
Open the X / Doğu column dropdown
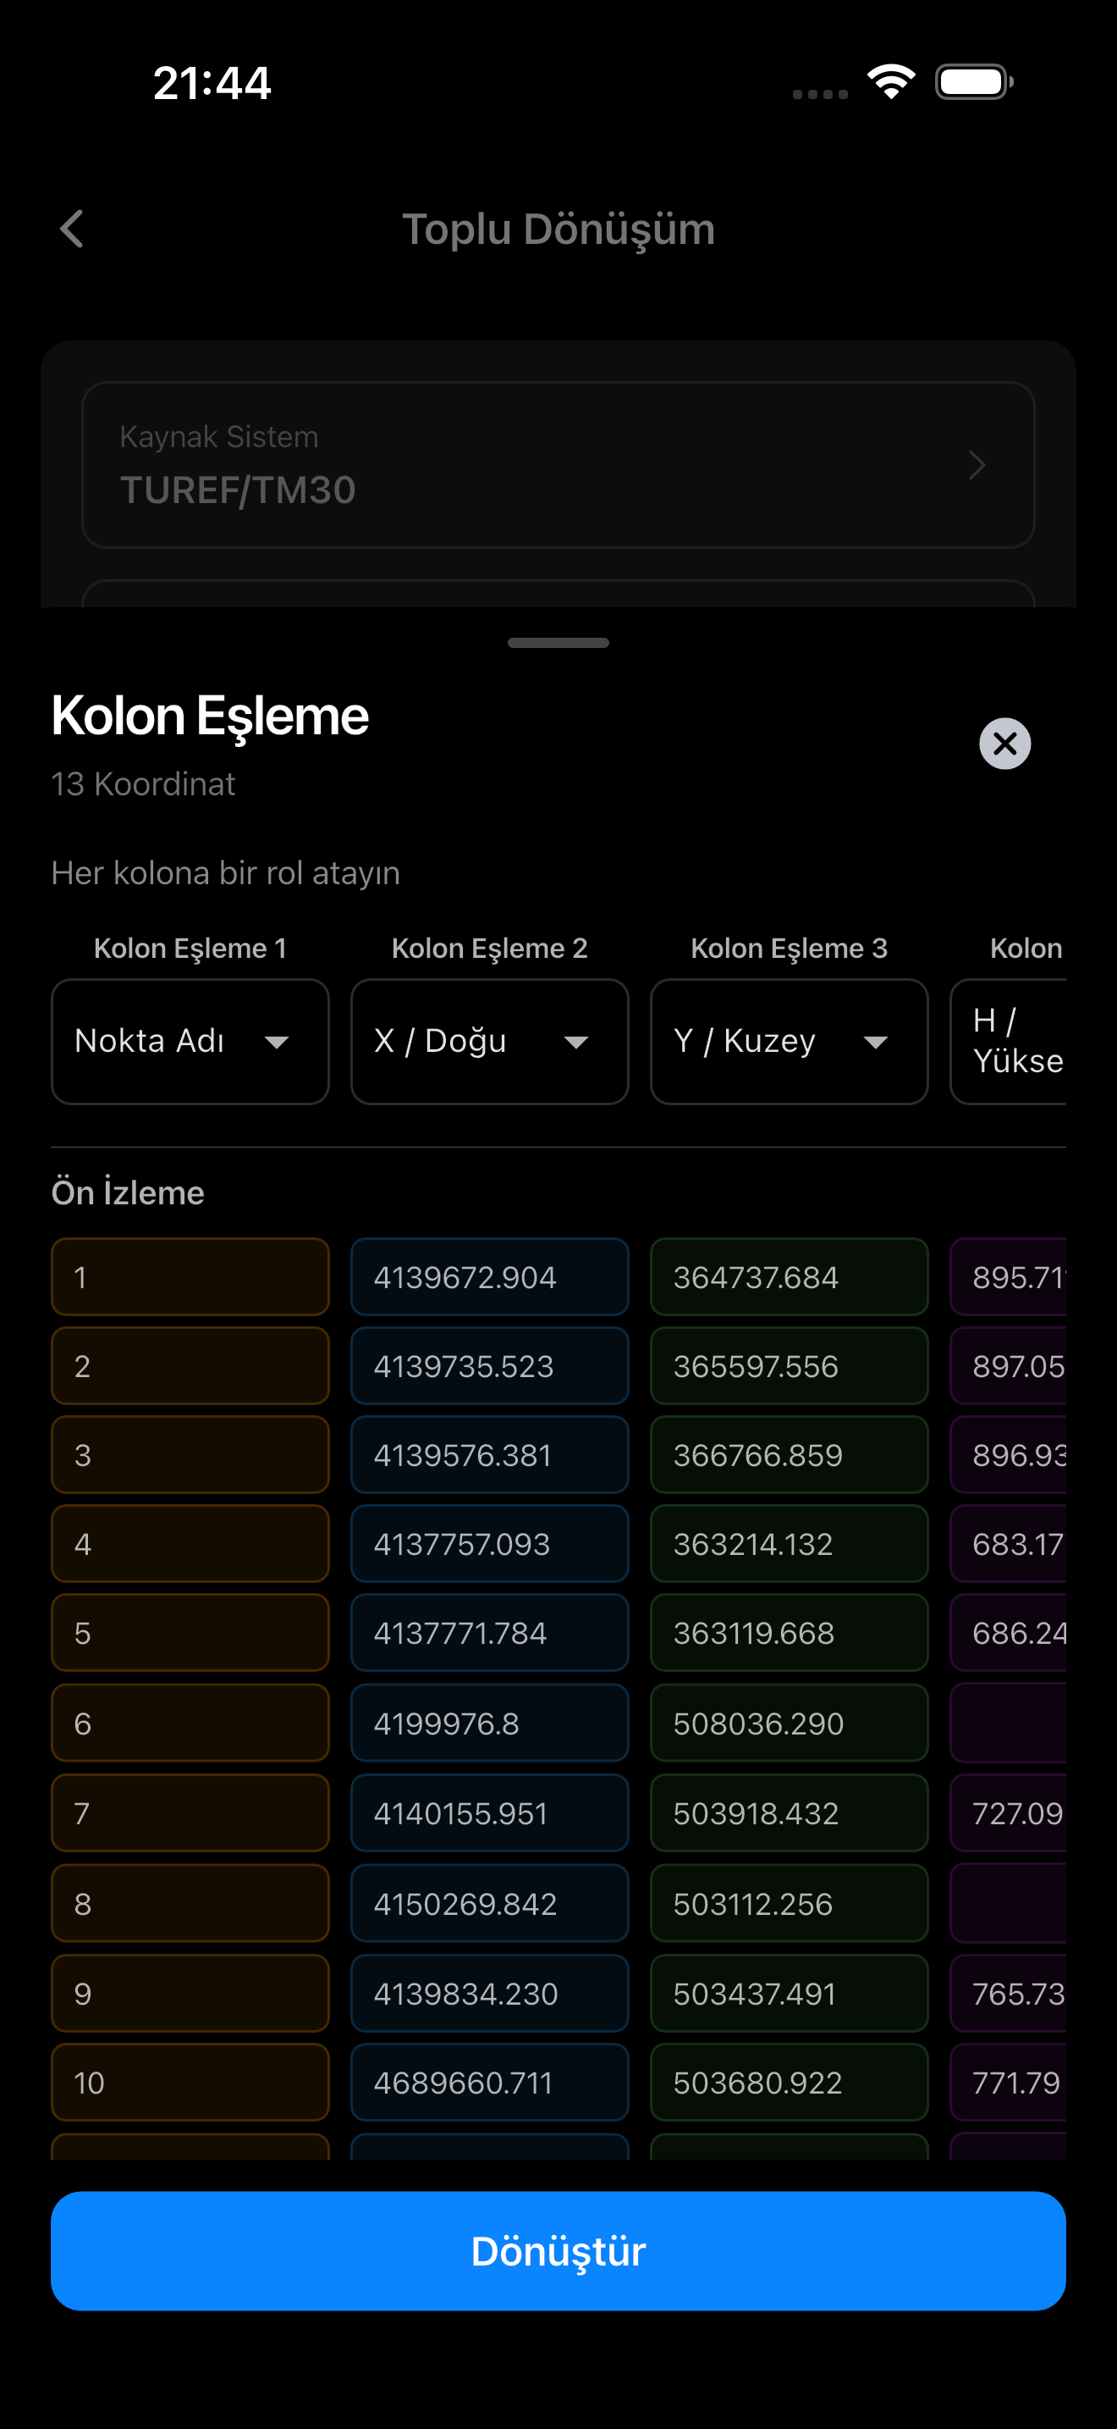(489, 1041)
